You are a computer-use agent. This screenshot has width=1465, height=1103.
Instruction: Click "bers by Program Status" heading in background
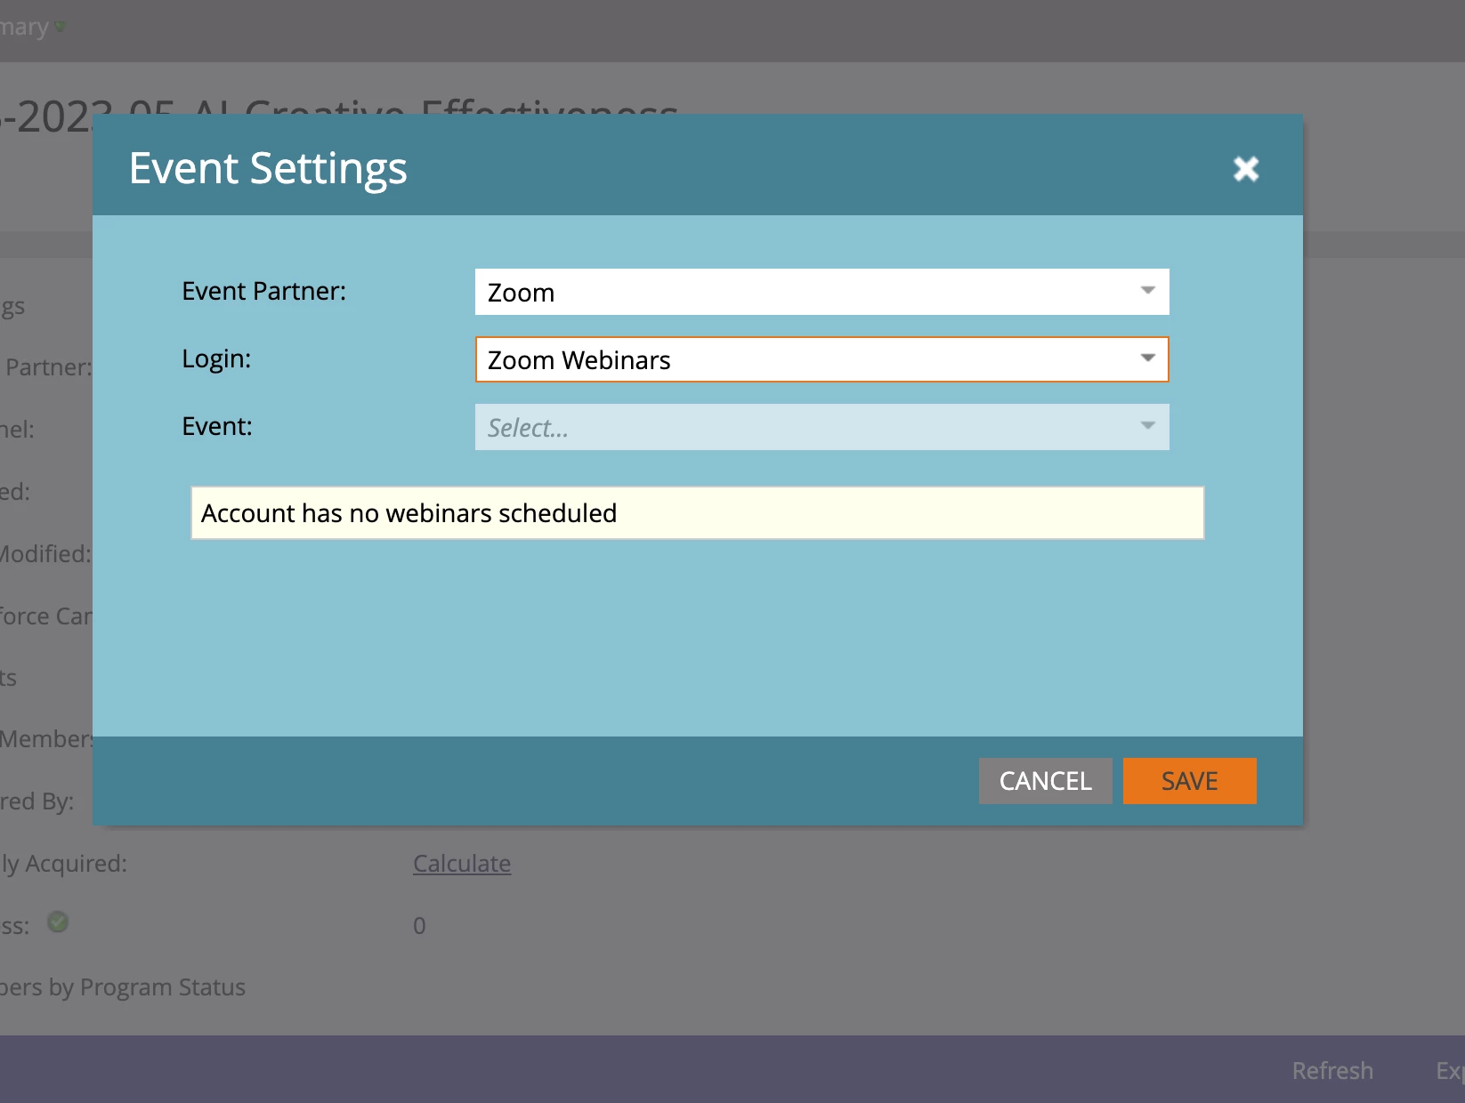point(123,987)
